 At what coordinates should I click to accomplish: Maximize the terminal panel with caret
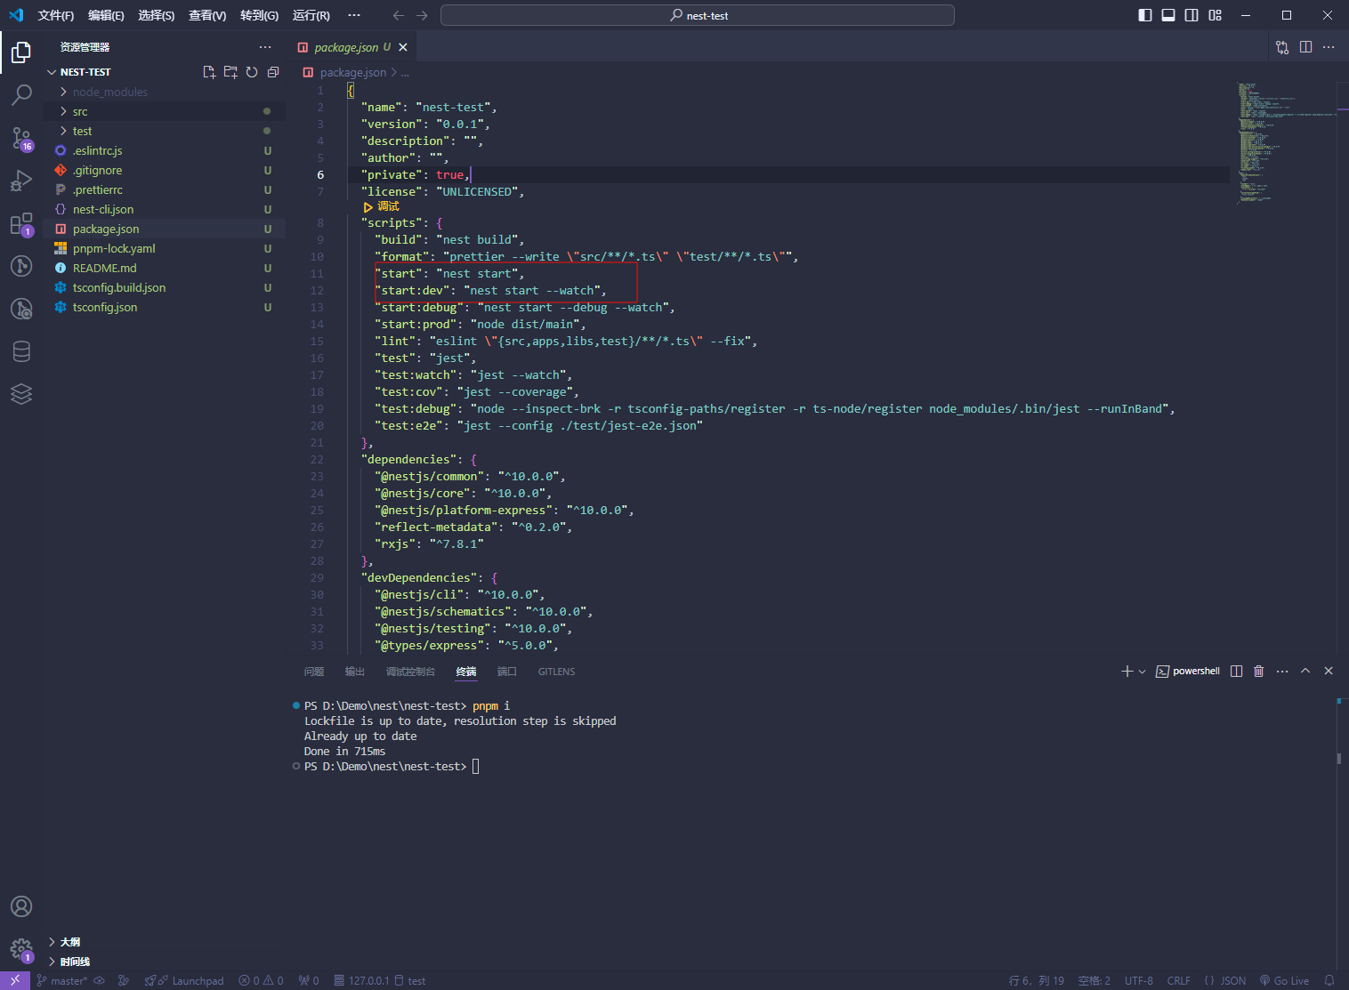(x=1305, y=672)
